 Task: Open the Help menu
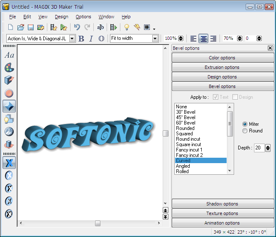126,17
